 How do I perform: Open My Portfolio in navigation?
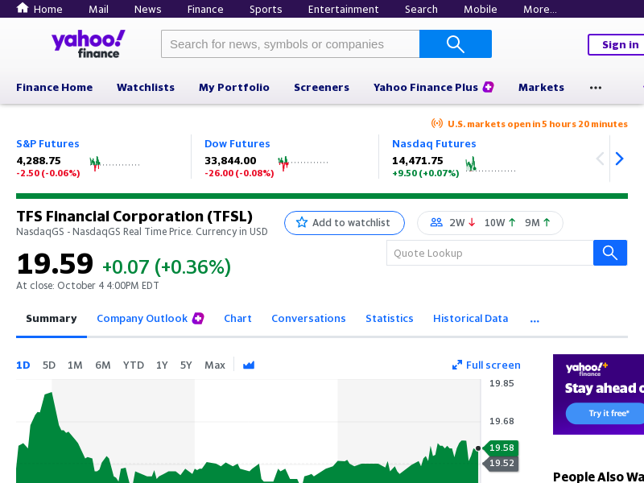234,87
